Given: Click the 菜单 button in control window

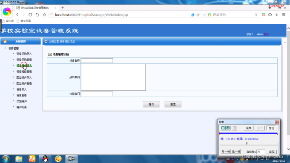Looking at the screenshot, I should coord(249,128).
